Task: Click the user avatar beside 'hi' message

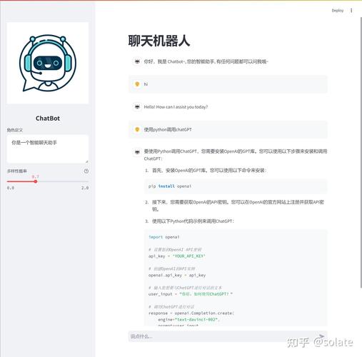Action: (137, 84)
